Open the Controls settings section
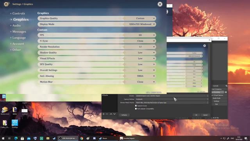The height and width of the screenshot is (141, 250). 18,13
